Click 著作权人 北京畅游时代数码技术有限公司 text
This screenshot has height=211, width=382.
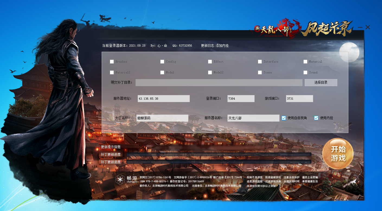[164, 186]
